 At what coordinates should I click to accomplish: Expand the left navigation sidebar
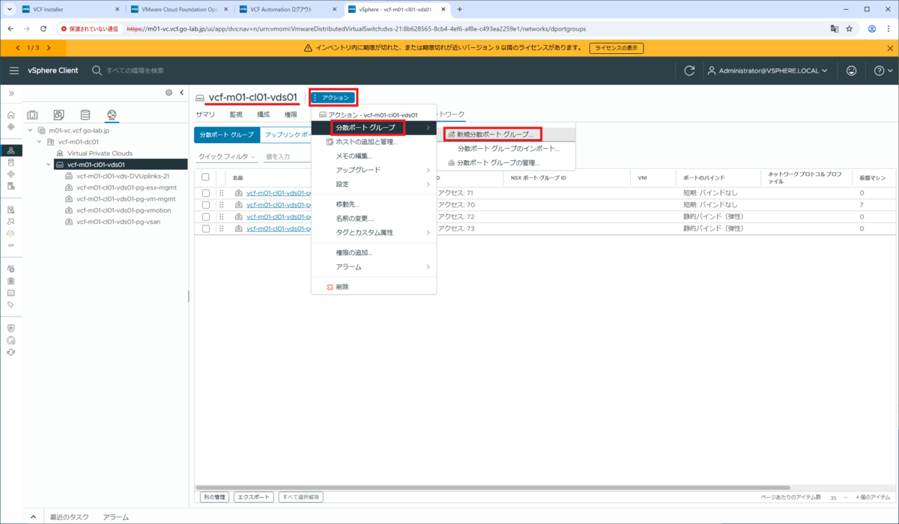coord(10,93)
